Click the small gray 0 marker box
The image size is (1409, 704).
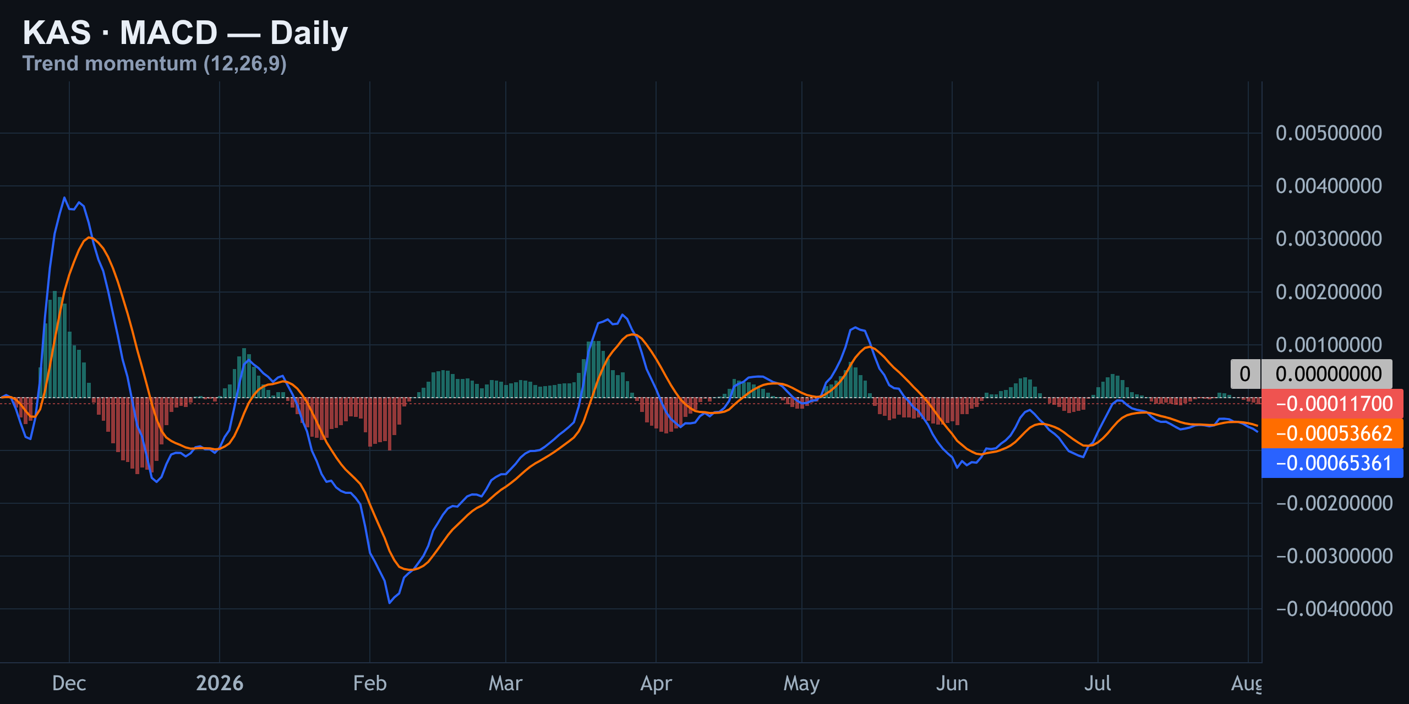(x=1245, y=374)
